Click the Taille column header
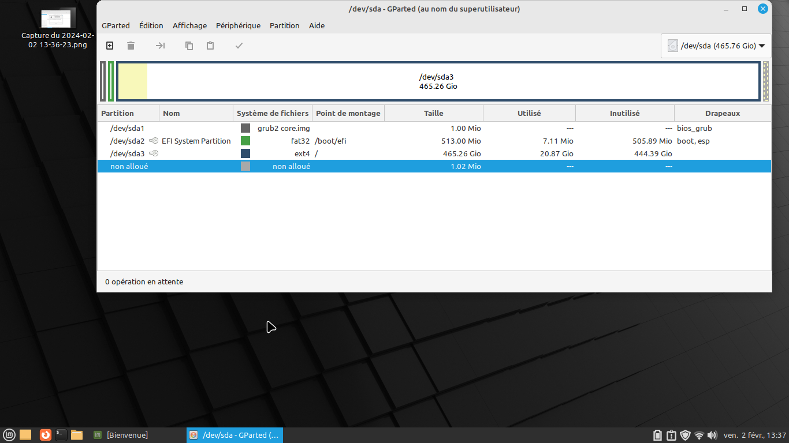 point(434,113)
